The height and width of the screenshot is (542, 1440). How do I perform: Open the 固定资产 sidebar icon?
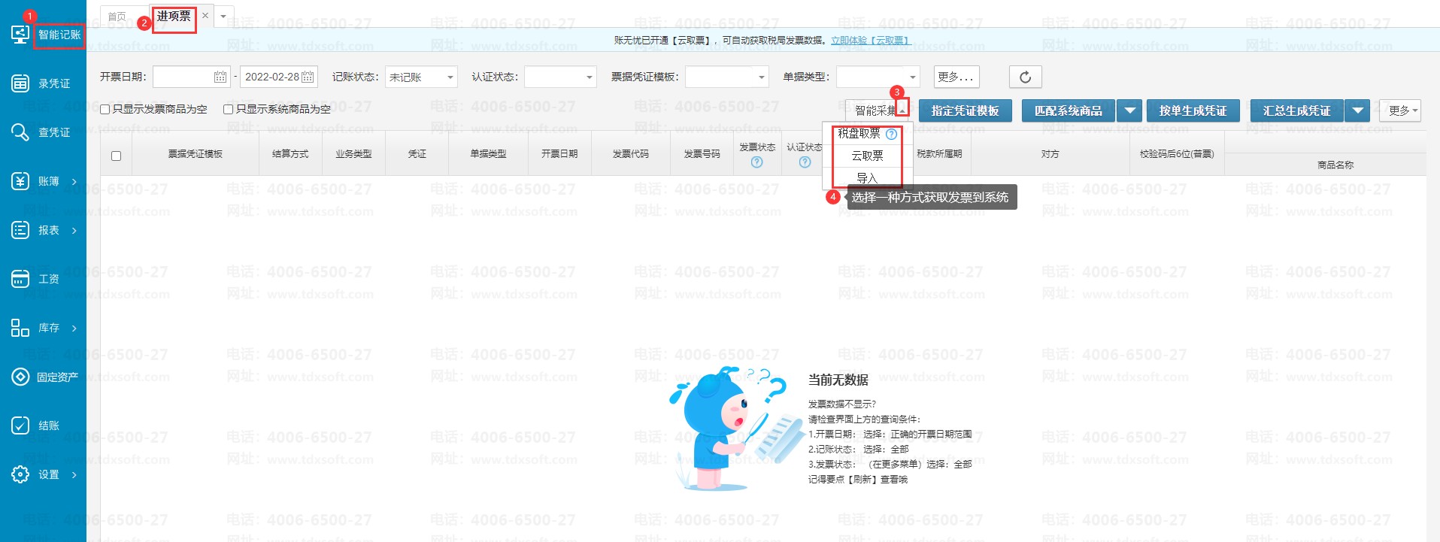click(20, 377)
